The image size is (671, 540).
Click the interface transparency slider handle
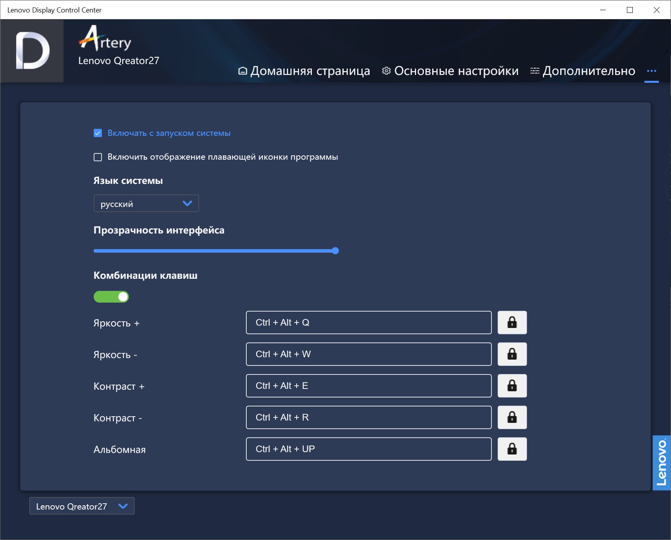(335, 251)
